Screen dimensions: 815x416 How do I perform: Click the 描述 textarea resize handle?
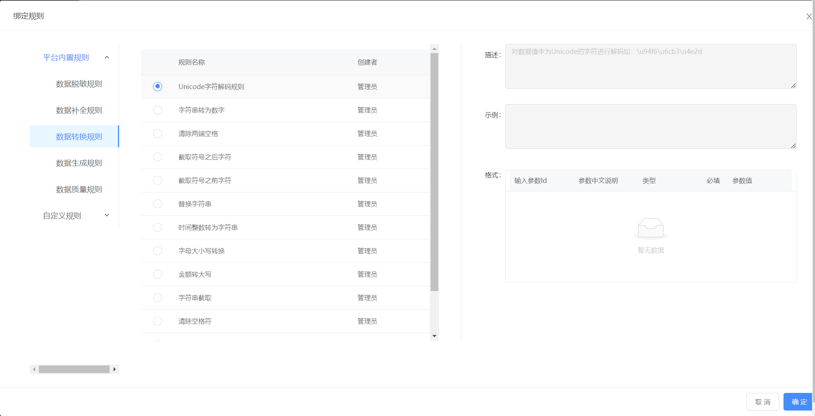click(x=793, y=86)
